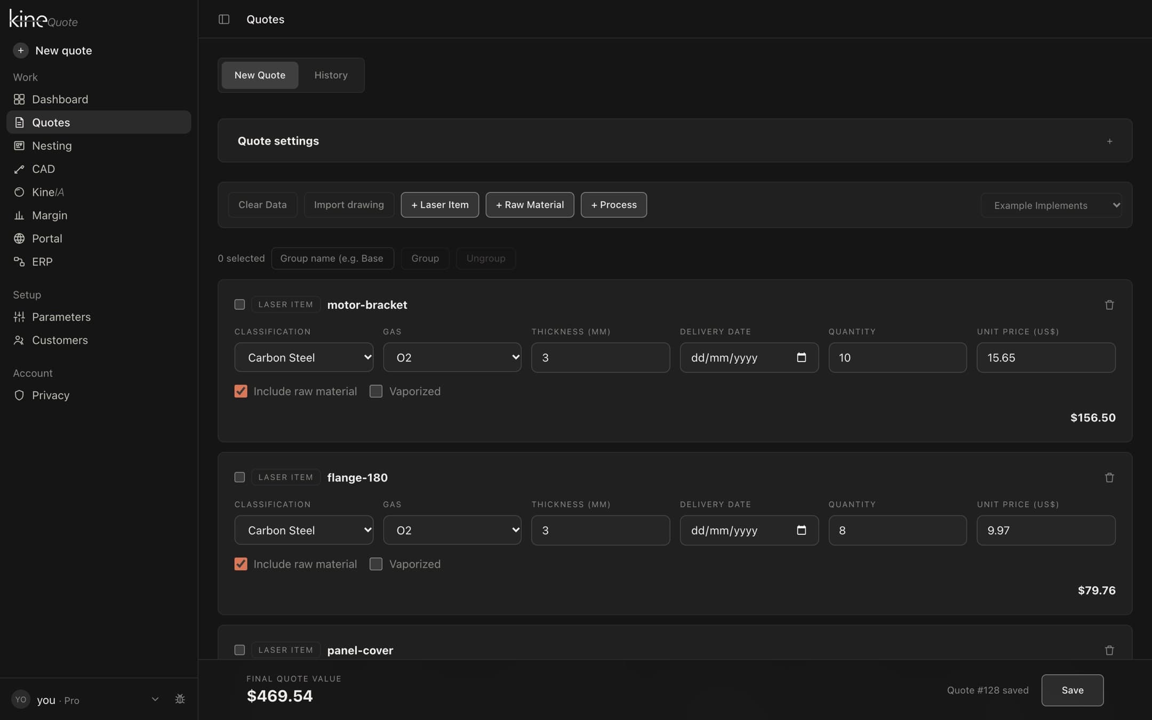
Task: Open the Parameters sliders icon
Action: pos(19,317)
